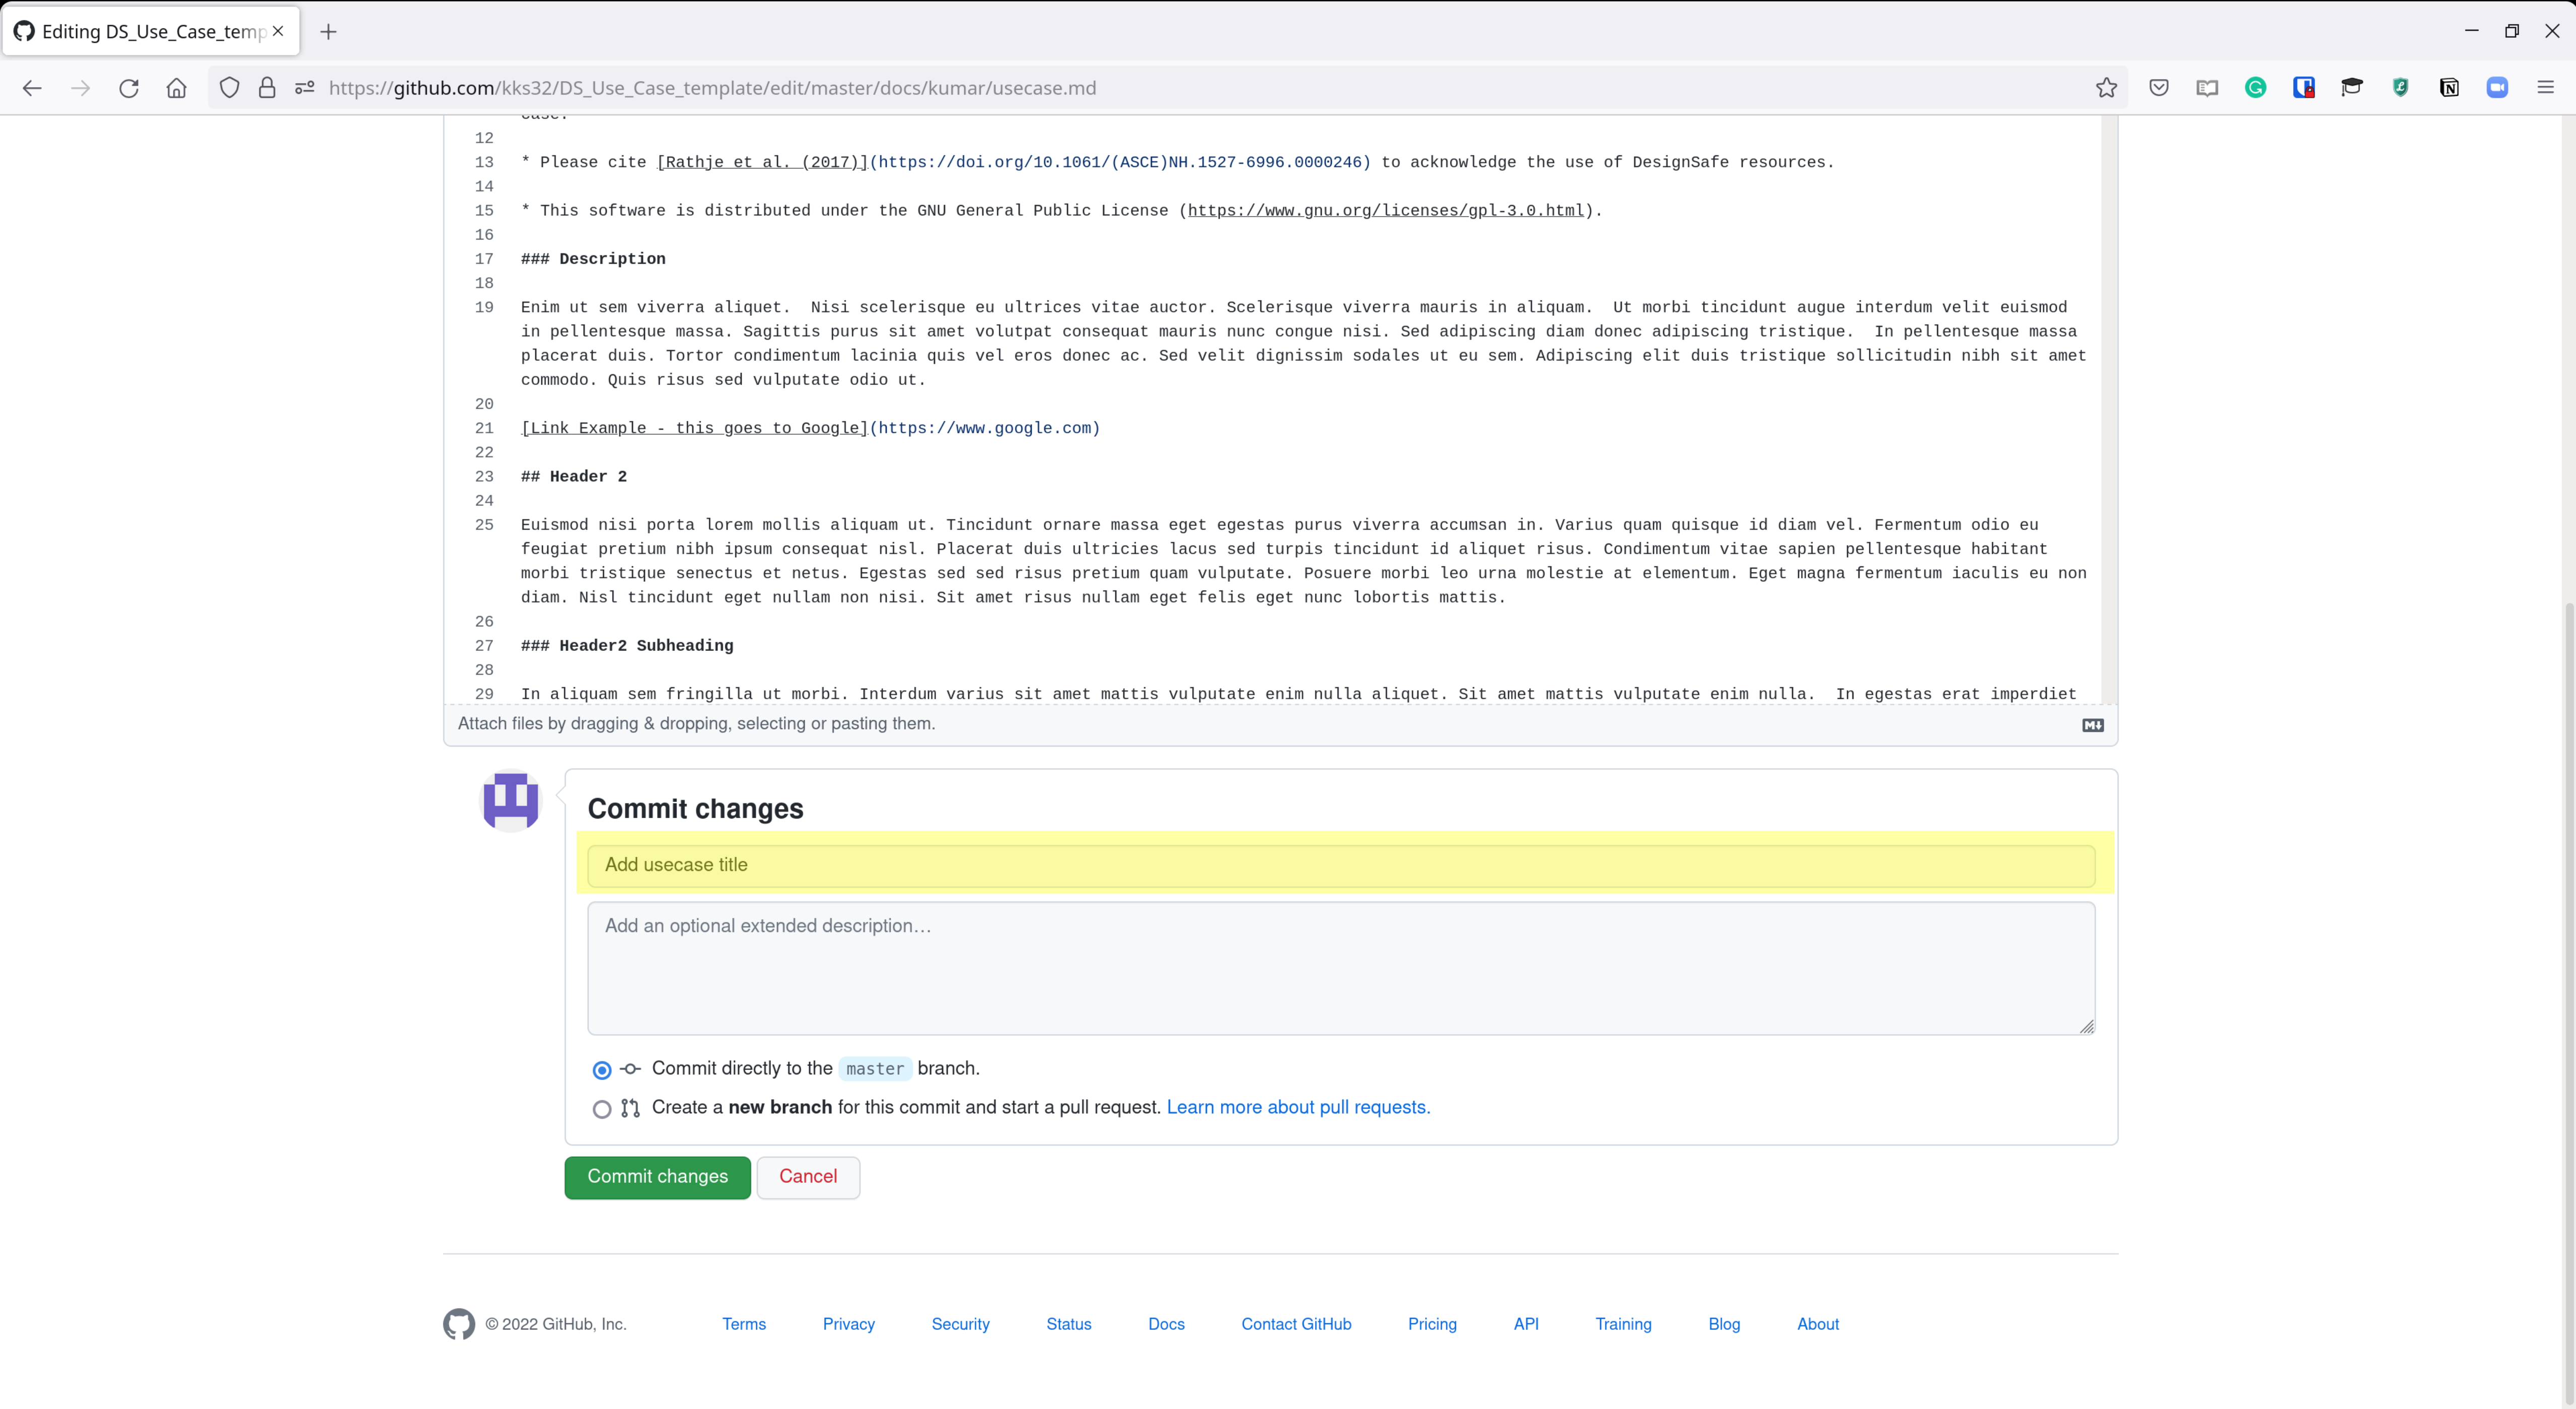Select Commit directly to master branch
The image size is (2576, 1409).
[602, 1070]
